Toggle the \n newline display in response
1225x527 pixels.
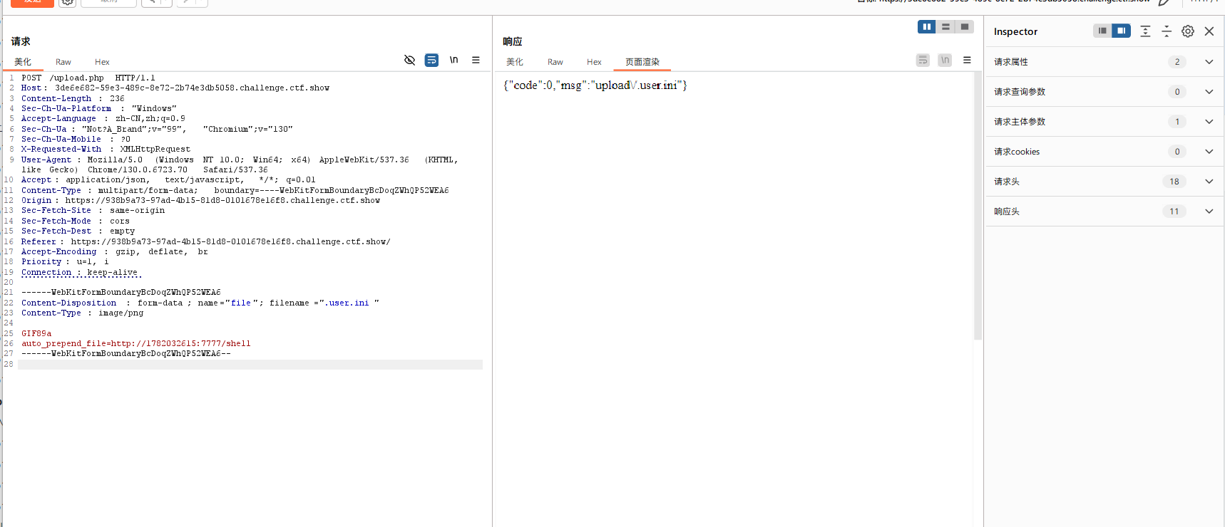[945, 61]
